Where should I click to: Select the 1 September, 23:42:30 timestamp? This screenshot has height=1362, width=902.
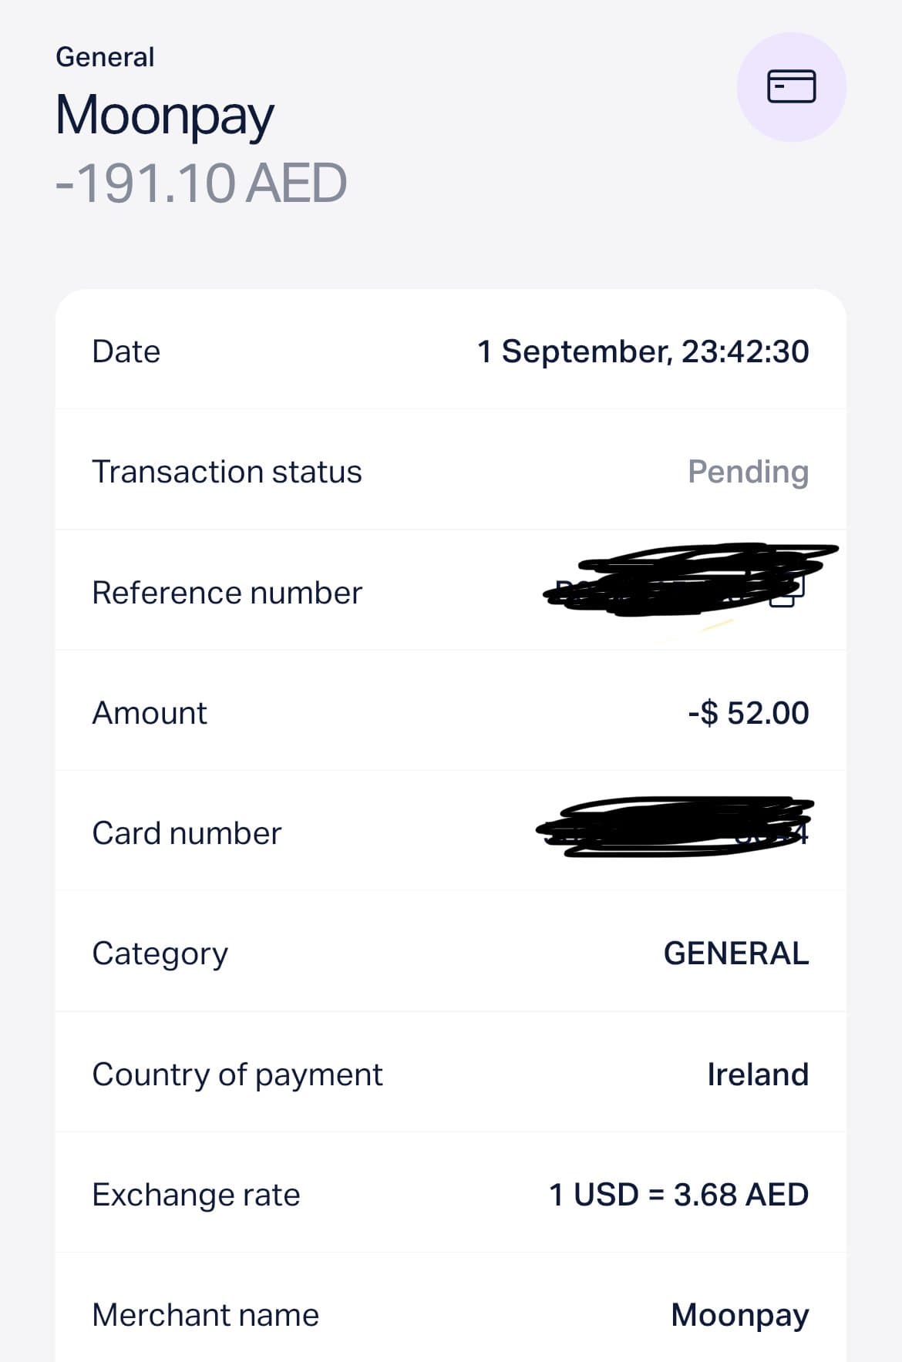(x=643, y=351)
